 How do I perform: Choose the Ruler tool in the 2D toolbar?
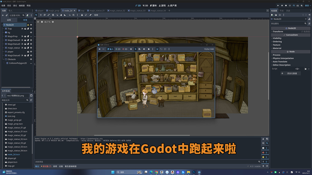click(x=65, y=15)
